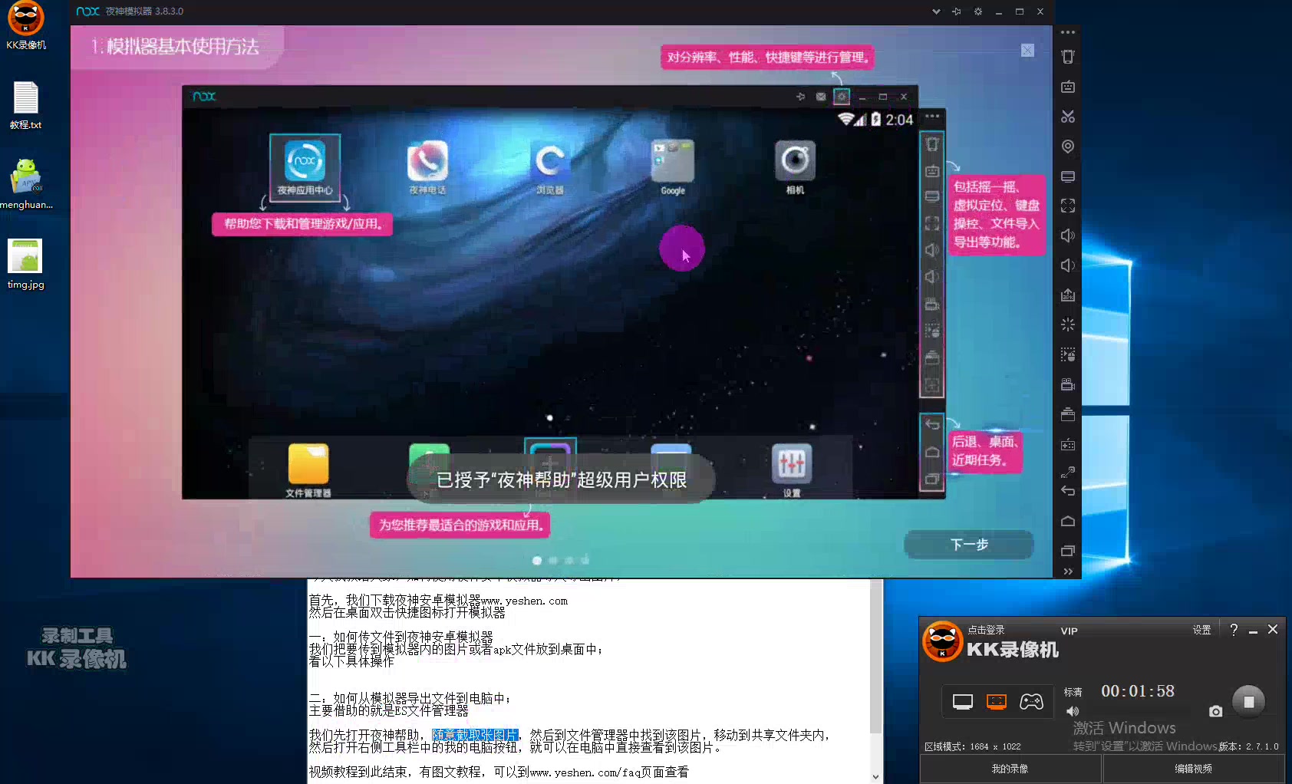Switch Nox emulator to fullscreen mode
This screenshot has height=784, width=1292.
click(1067, 206)
